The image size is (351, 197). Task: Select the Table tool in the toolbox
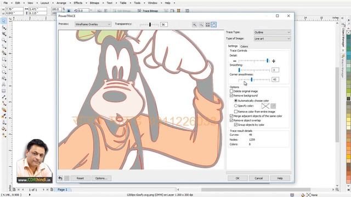4,91
